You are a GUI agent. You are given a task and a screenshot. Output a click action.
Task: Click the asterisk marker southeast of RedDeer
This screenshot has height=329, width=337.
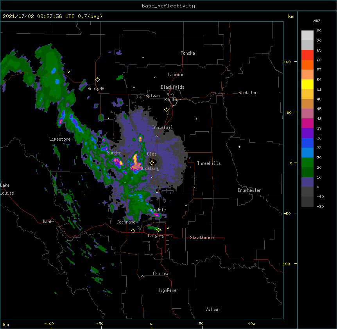click(196, 118)
